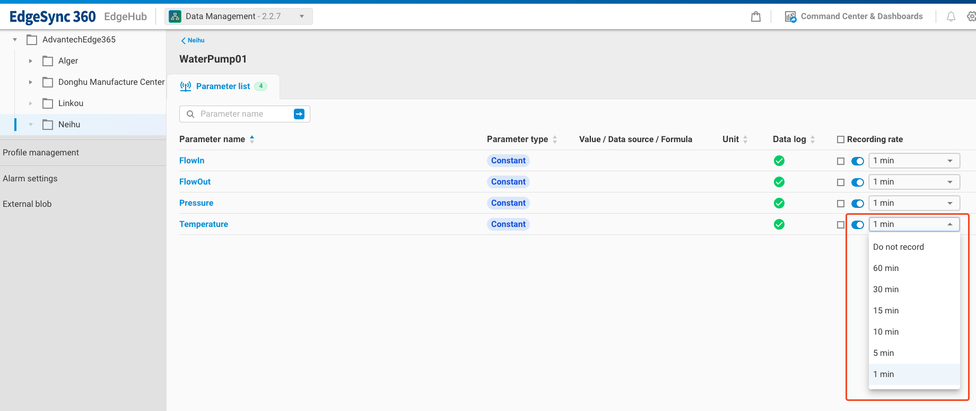Sort by Parameter type arrows

coord(555,139)
